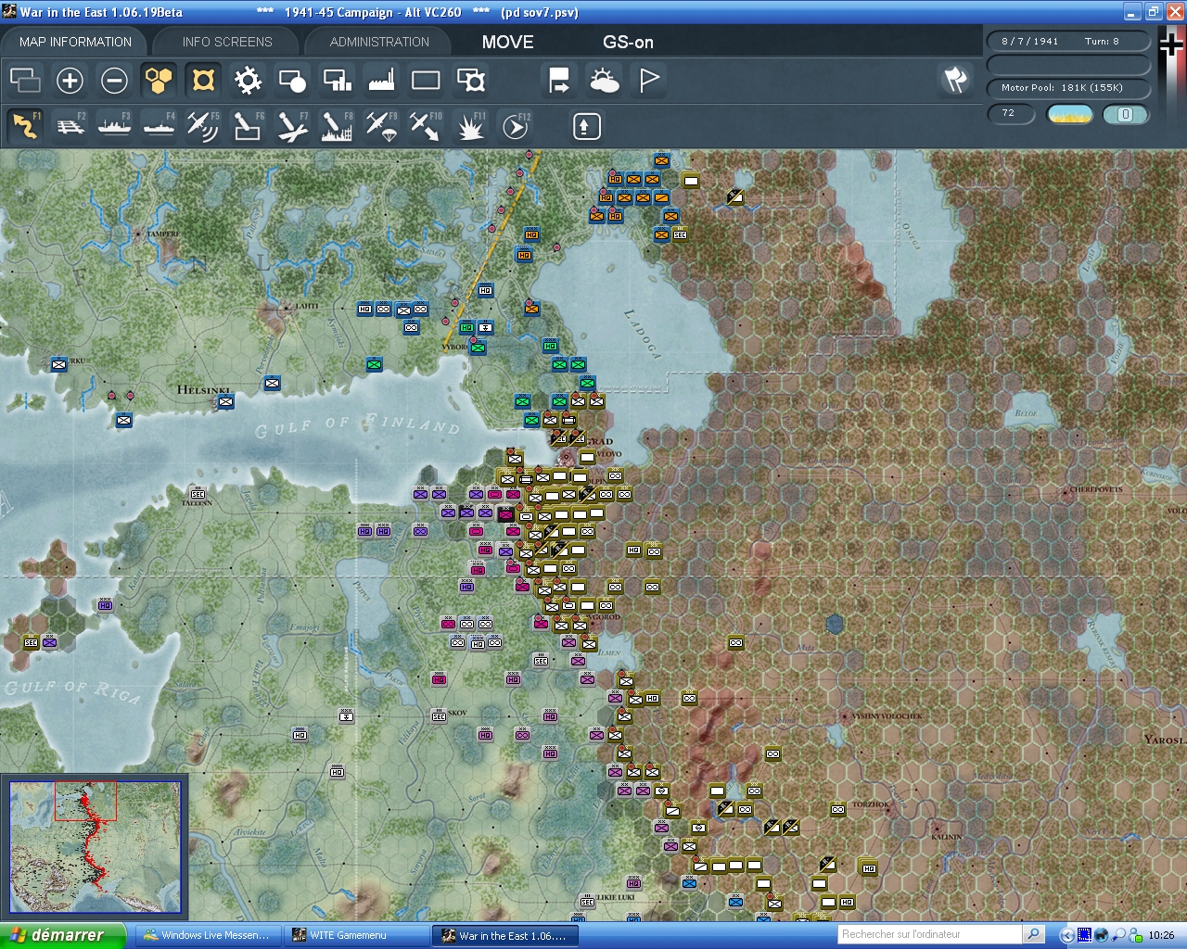Click the Ladoga lake label on map
The height and width of the screenshot is (949, 1187).
(x=642, y=333)
